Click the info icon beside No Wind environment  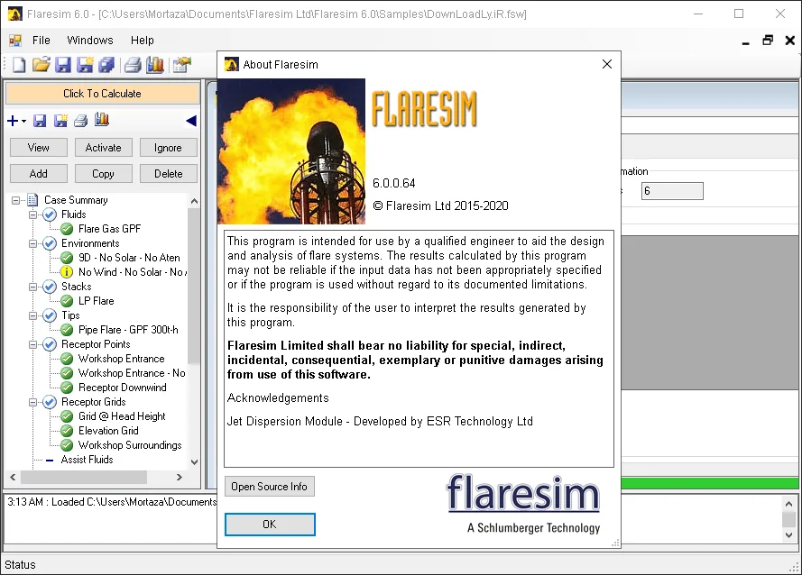click(x=67, y=272)
